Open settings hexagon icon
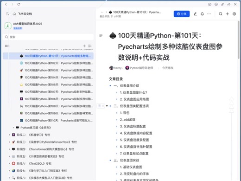 pos(234,14)
